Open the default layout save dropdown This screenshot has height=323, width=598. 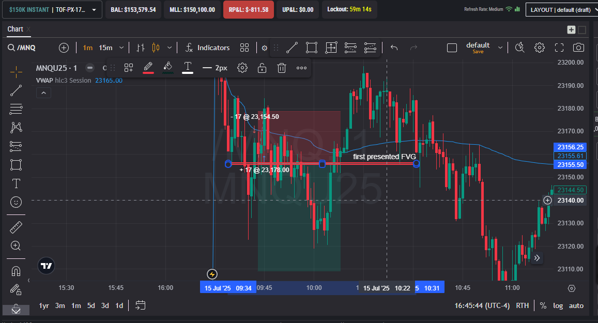pos(500,48)
